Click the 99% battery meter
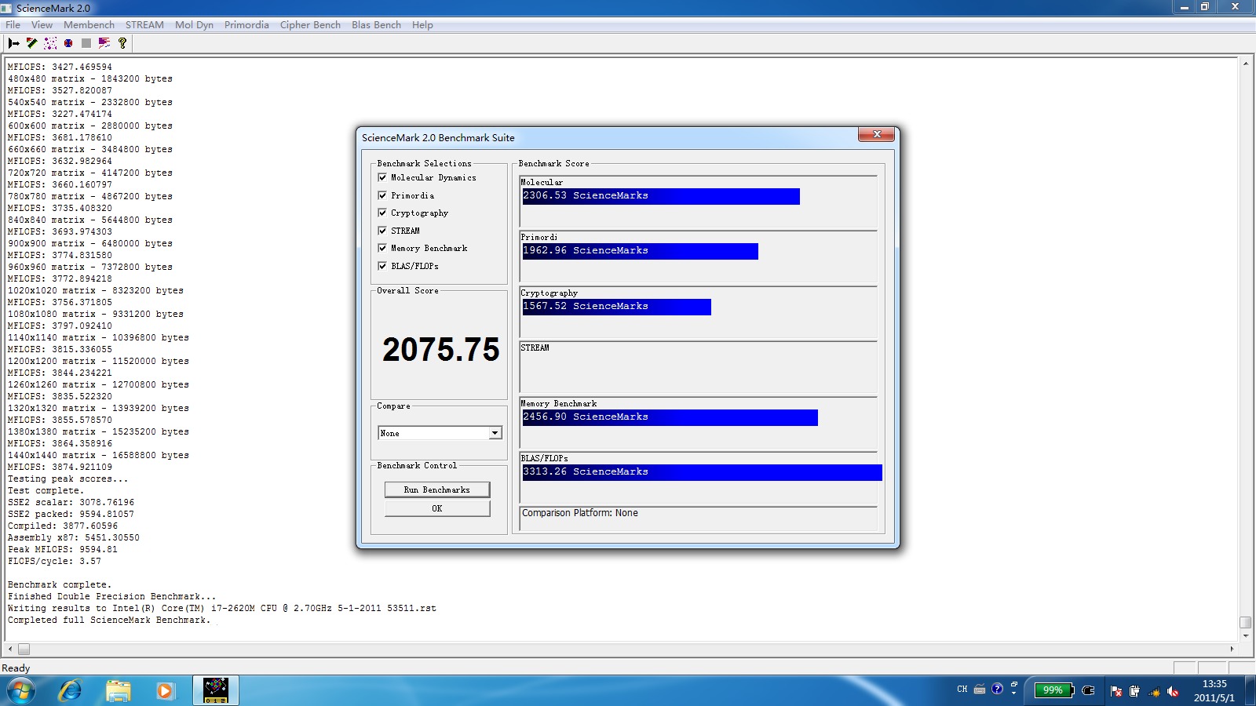The height and width of the screenshot is (706, 1256). click(1053, 690)
